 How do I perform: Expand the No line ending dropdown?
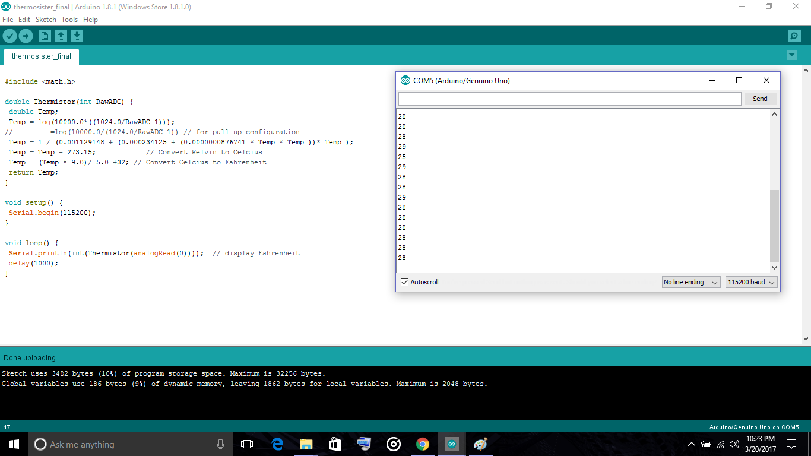tap(691, 282)
